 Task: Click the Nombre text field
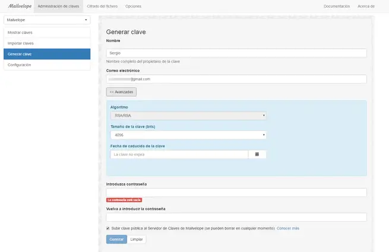click(x=236, y=53)
